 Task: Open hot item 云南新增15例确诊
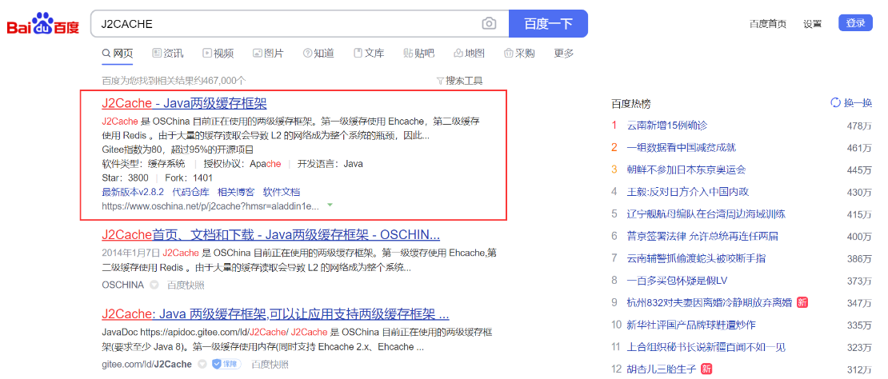click(x=667, y=126)
